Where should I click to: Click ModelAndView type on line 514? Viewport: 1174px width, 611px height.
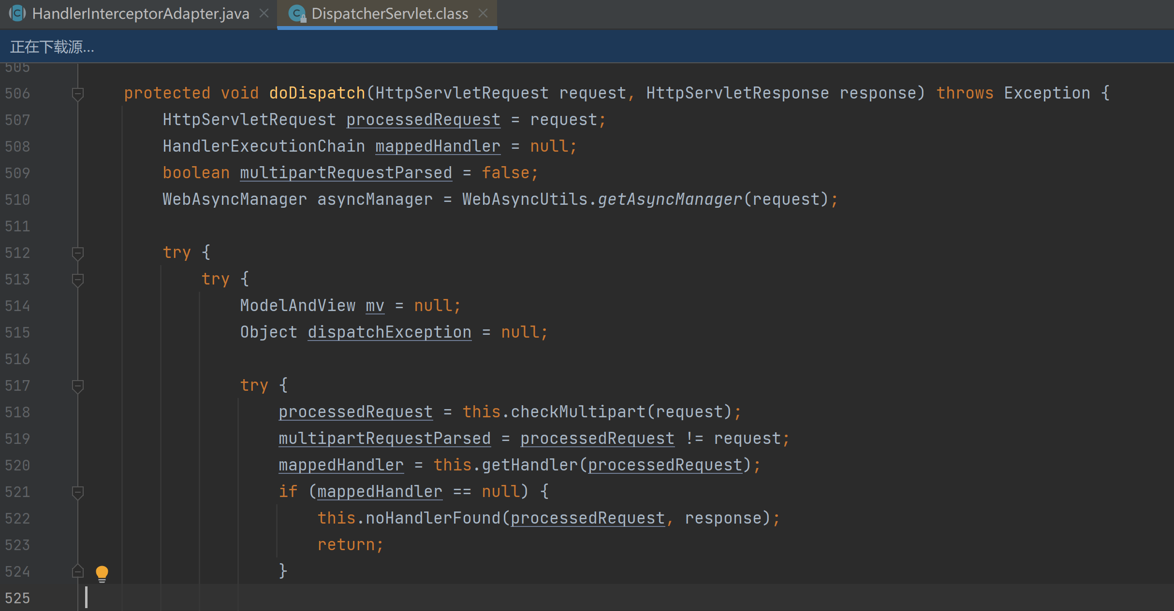click(x=297, y=305)
